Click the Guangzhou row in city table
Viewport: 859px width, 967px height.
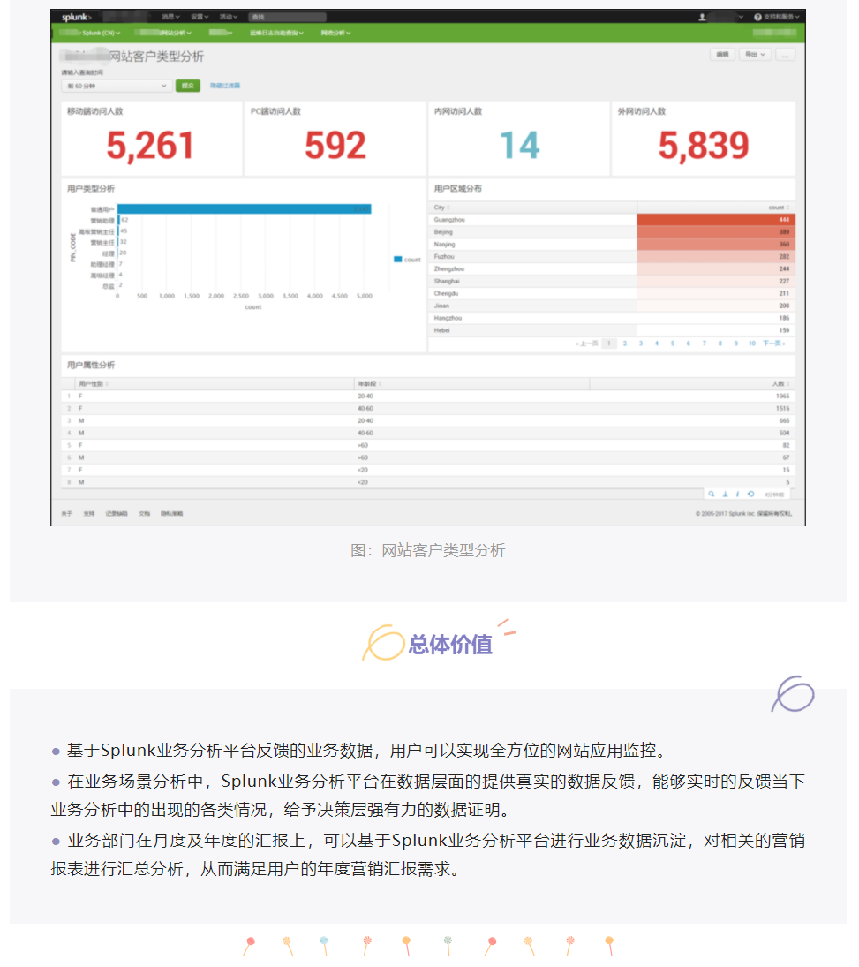612,220
